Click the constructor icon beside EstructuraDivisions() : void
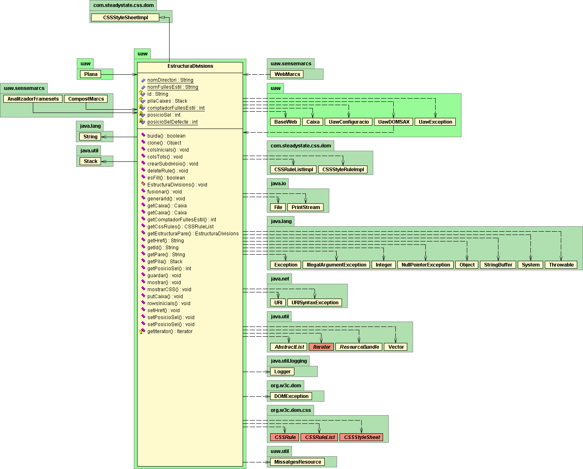The width and height of the screenshot is (583, 469). pos(143,184)
